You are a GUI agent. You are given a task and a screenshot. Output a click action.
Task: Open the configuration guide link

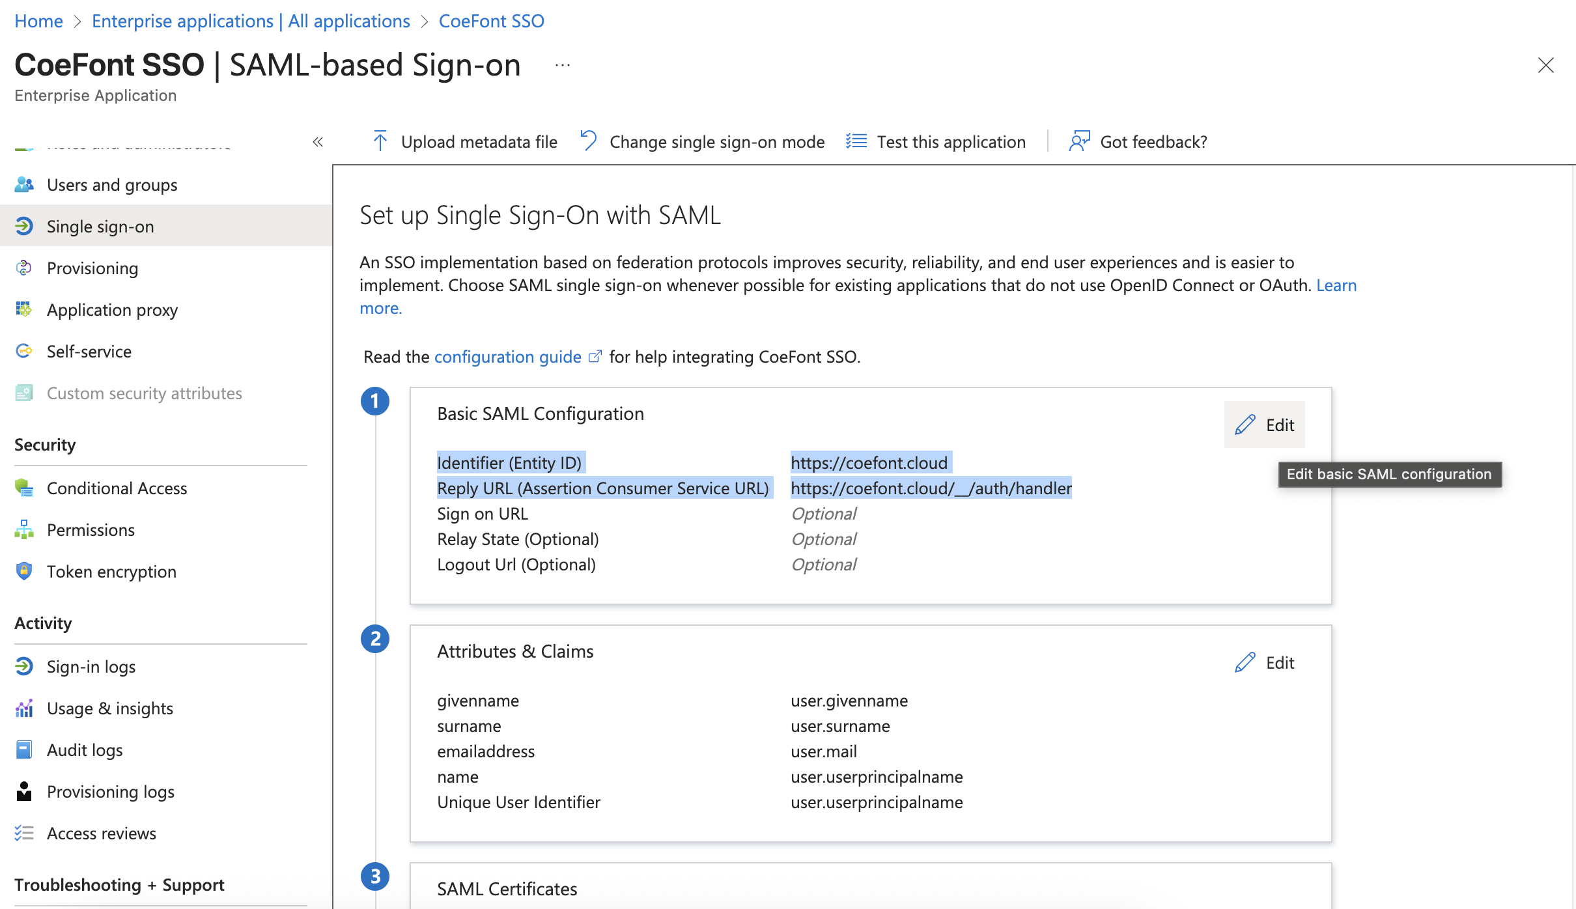(508, 357)
